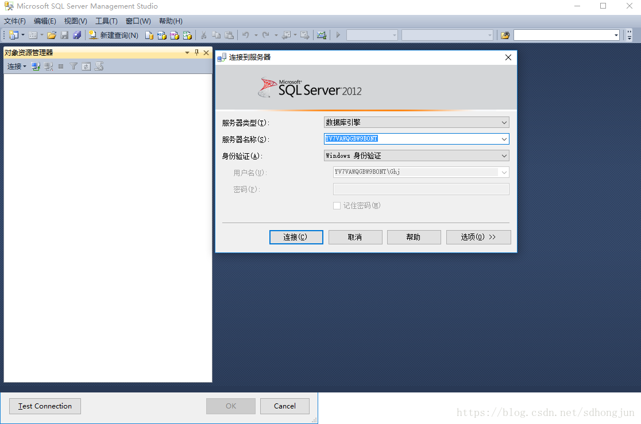641x424 pixels.
Task: Click the 连接(C) button
Action: tap(296, 238)
